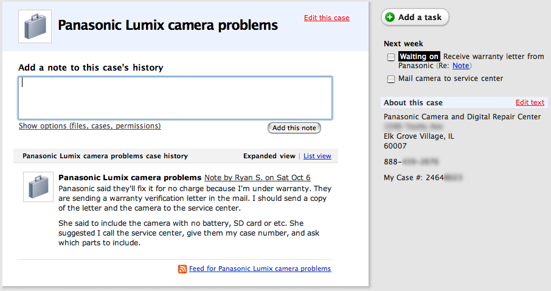The image size is (551, 291).
Task: Open Edit text link in About this case
Action: coord(530,102)
